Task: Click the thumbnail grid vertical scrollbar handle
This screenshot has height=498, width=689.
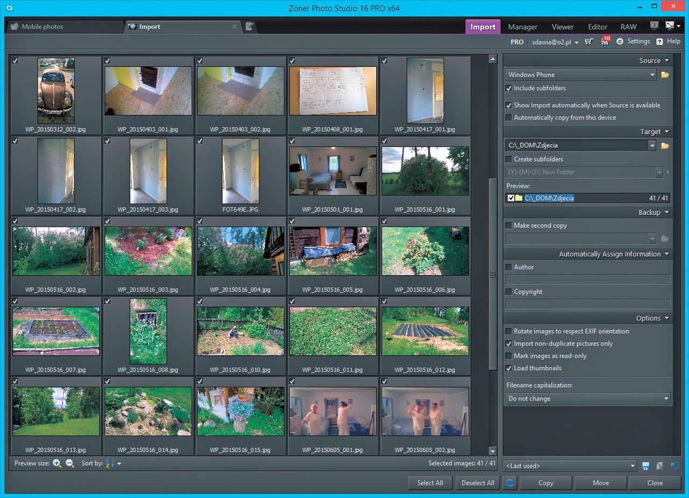Action: [x=493, y=274]
